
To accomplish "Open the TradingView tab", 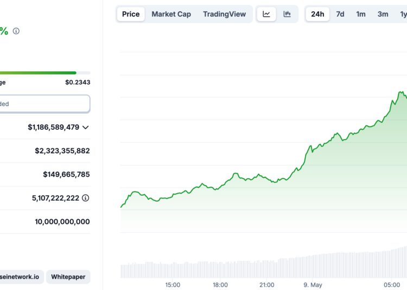I will [224, 14].
